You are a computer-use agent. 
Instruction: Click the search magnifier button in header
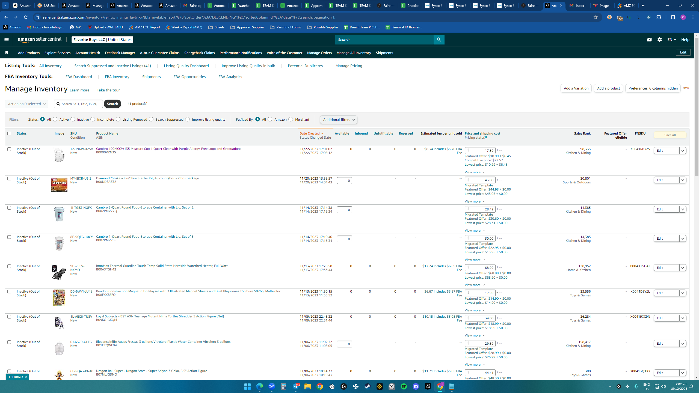(439, 40)
